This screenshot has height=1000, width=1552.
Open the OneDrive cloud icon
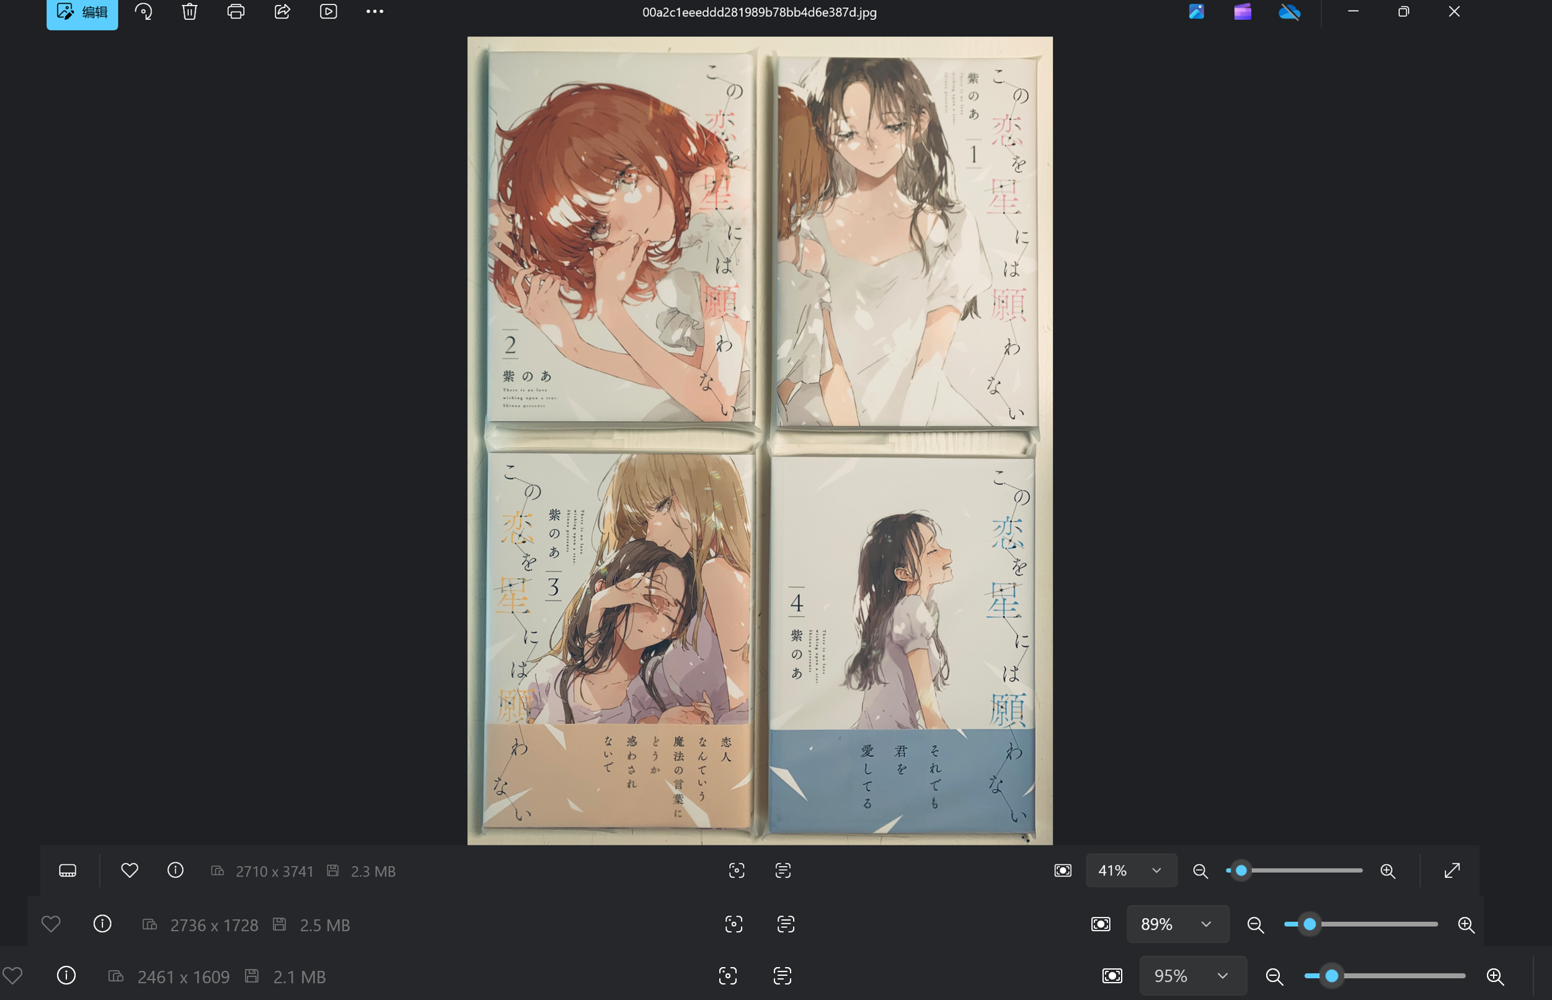pyautogui.click(x=1290, y=12)
